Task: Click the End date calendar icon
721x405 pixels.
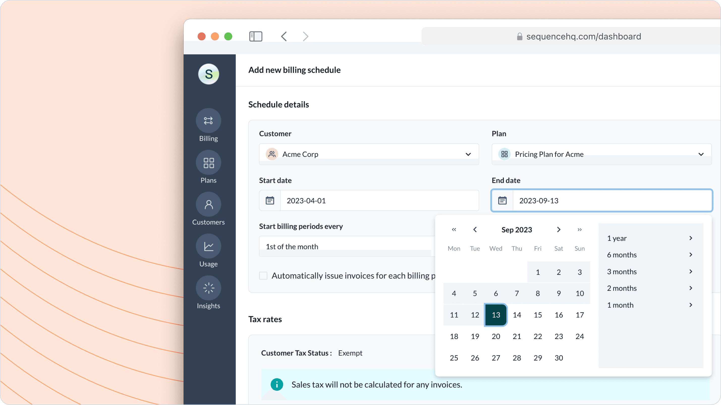Action: [503, 200]
